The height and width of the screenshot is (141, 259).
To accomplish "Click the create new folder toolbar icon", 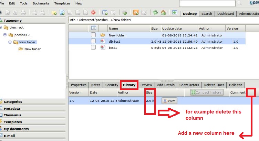I will (54, 13).
